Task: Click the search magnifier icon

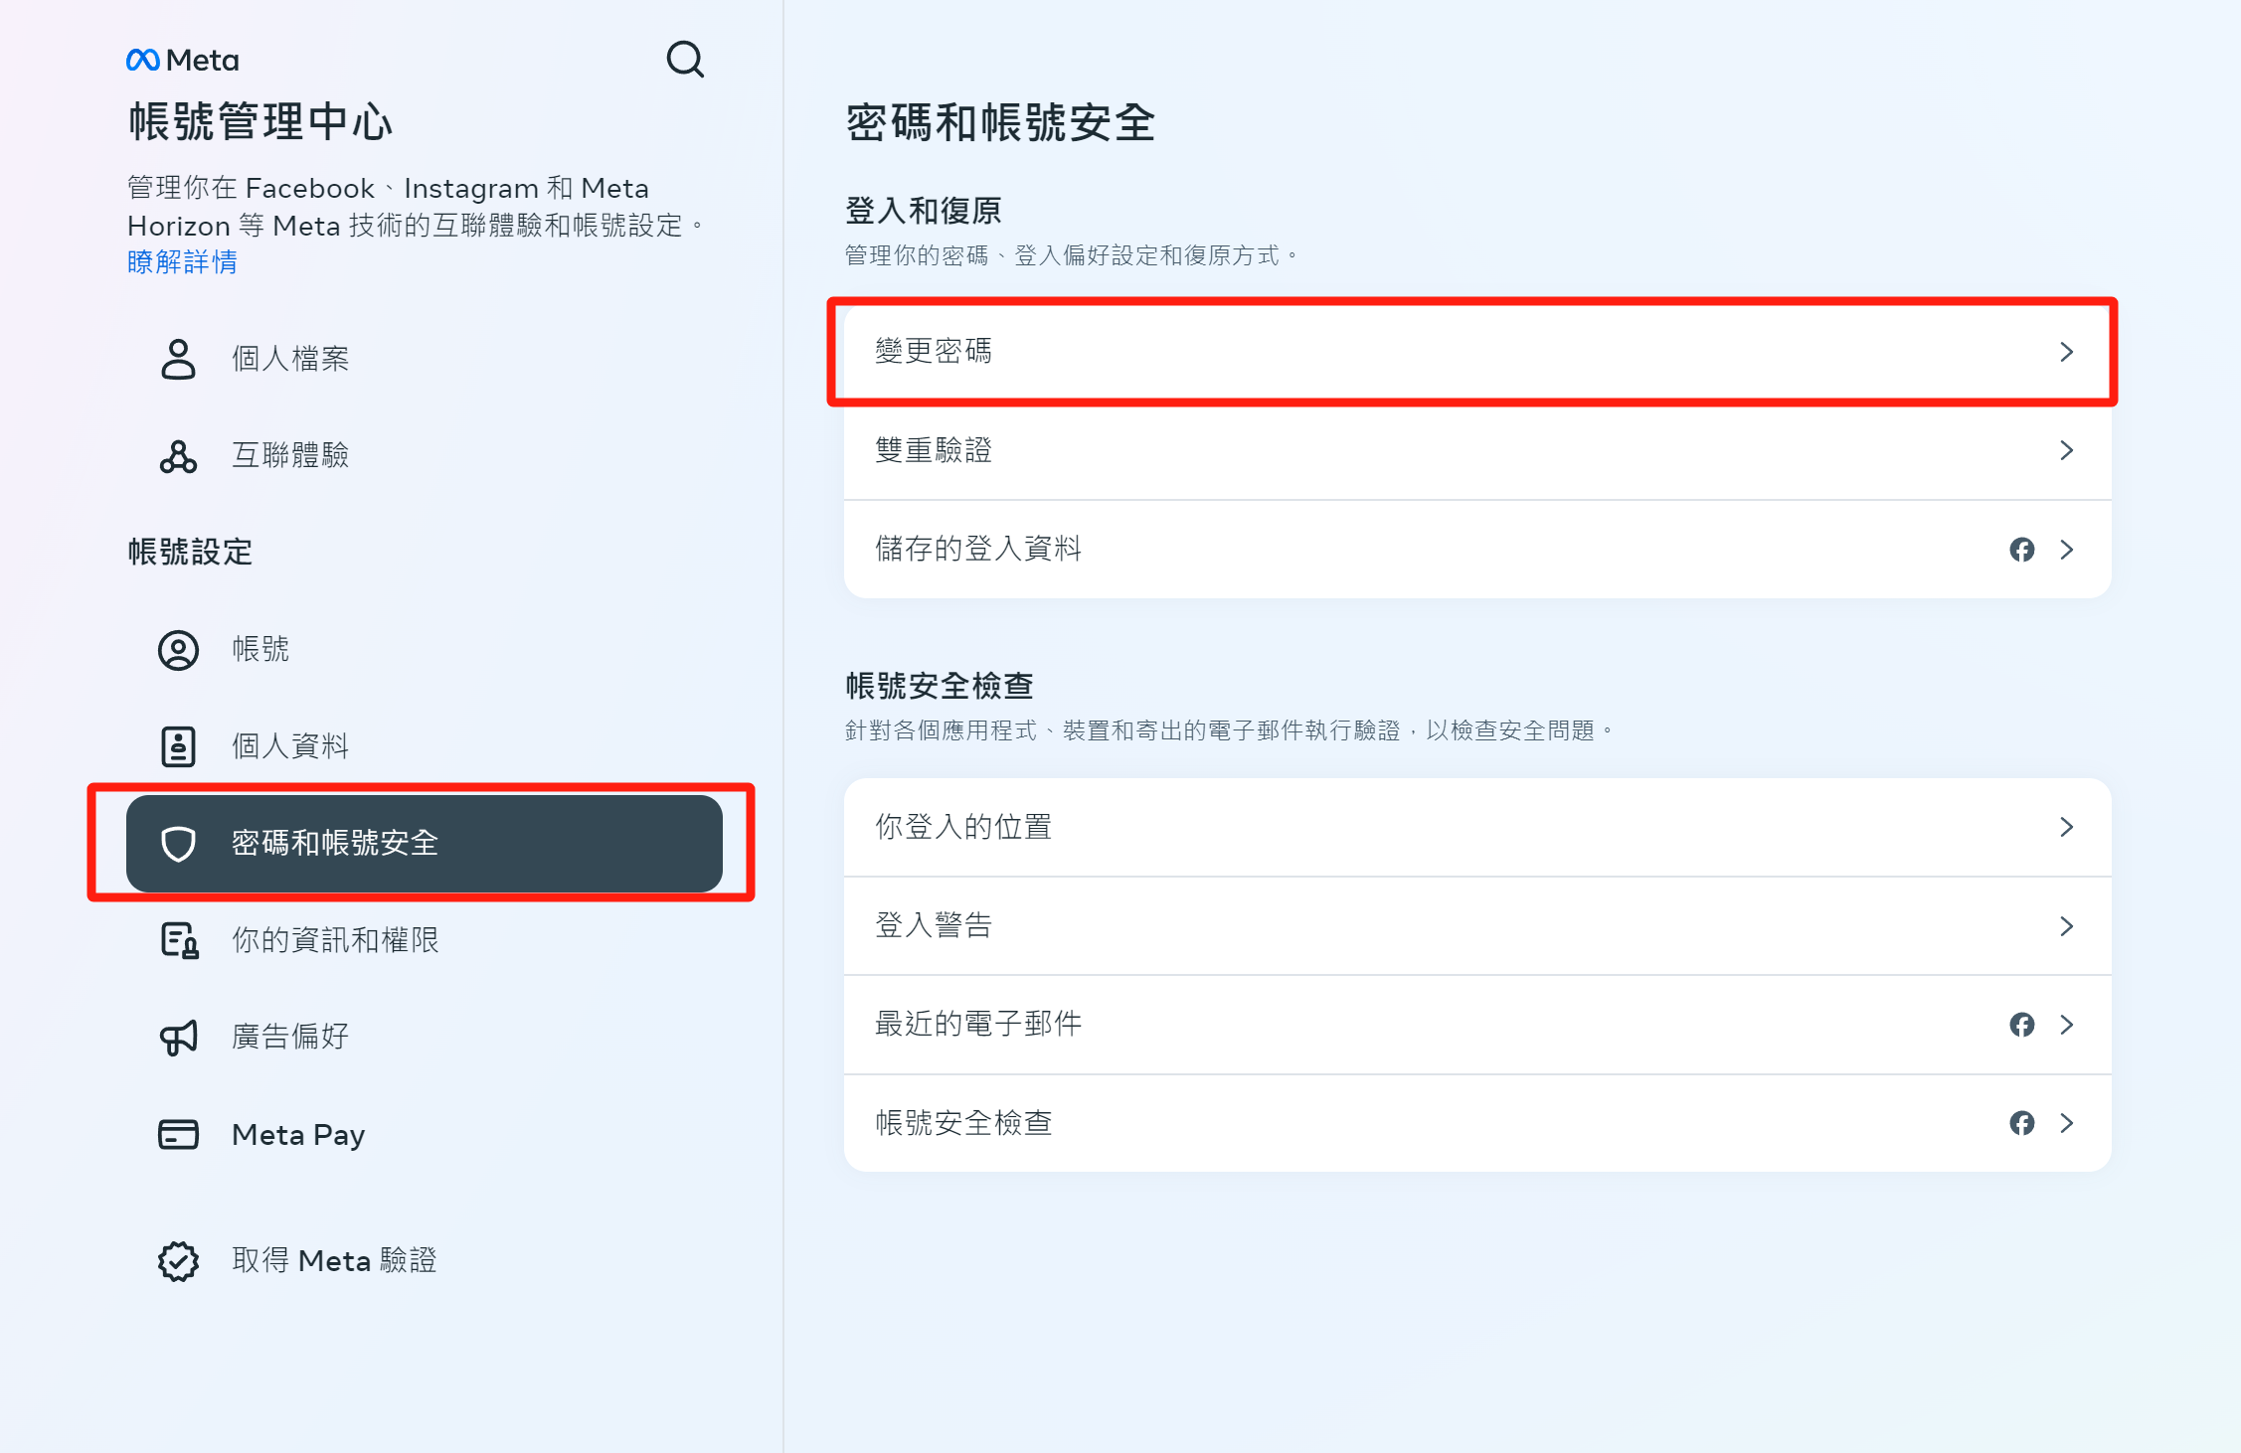Action: (685, 60)
